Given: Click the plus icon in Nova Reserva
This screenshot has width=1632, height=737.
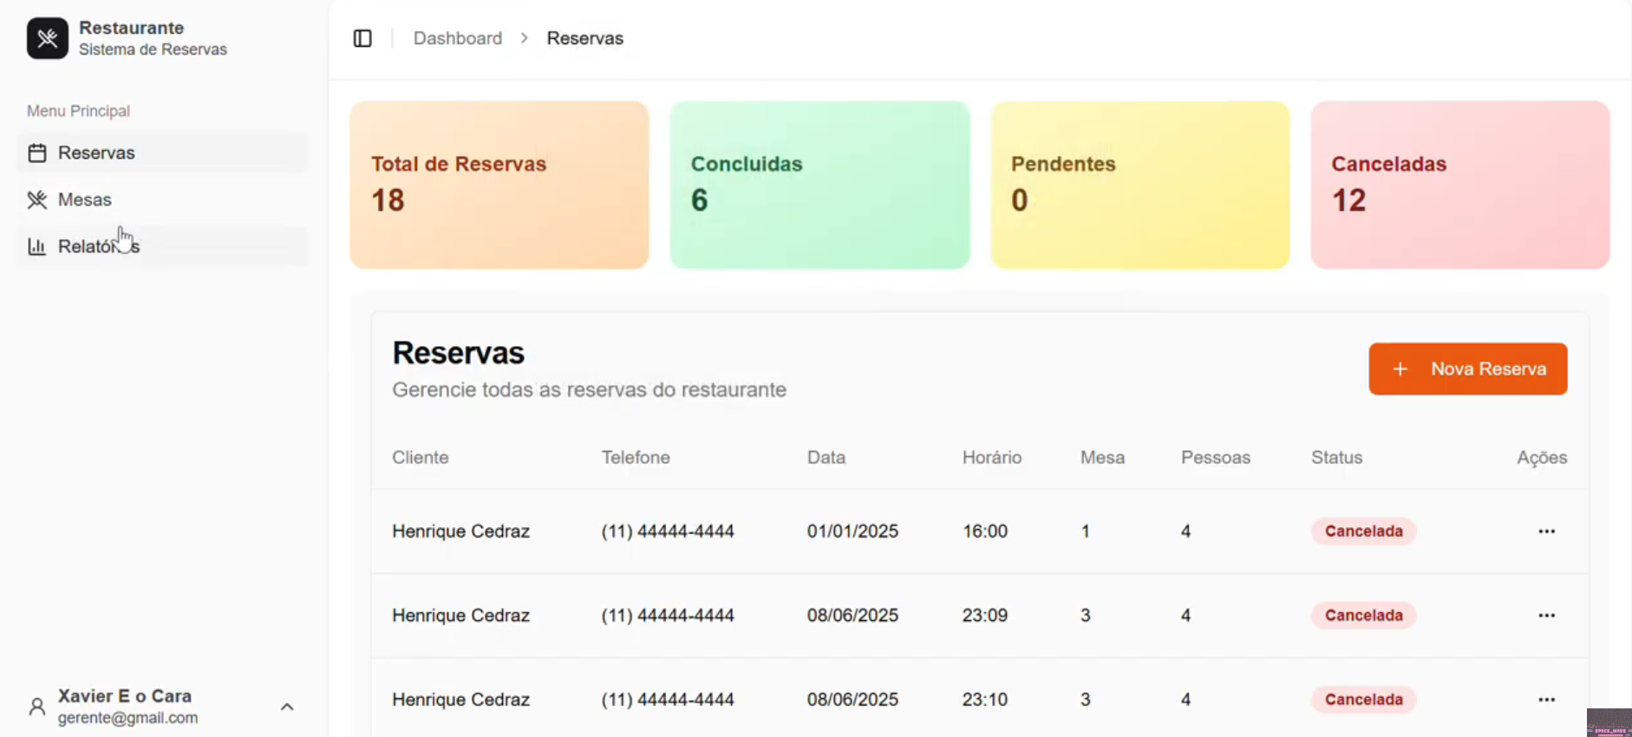Looking at the screenshot, I should pos(1400,369).
